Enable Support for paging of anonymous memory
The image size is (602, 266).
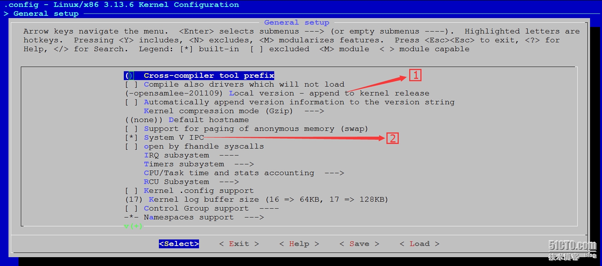pyautogui.click(x=246, y=129)
